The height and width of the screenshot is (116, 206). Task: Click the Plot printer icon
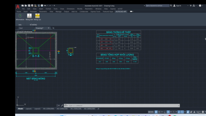coord(42,6)
